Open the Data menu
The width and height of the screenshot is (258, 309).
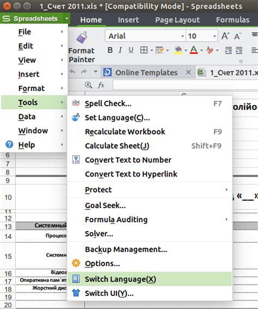coord(34,116)
